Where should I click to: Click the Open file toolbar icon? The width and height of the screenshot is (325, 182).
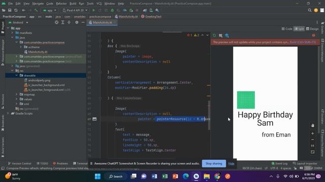[x=4, y=10]
